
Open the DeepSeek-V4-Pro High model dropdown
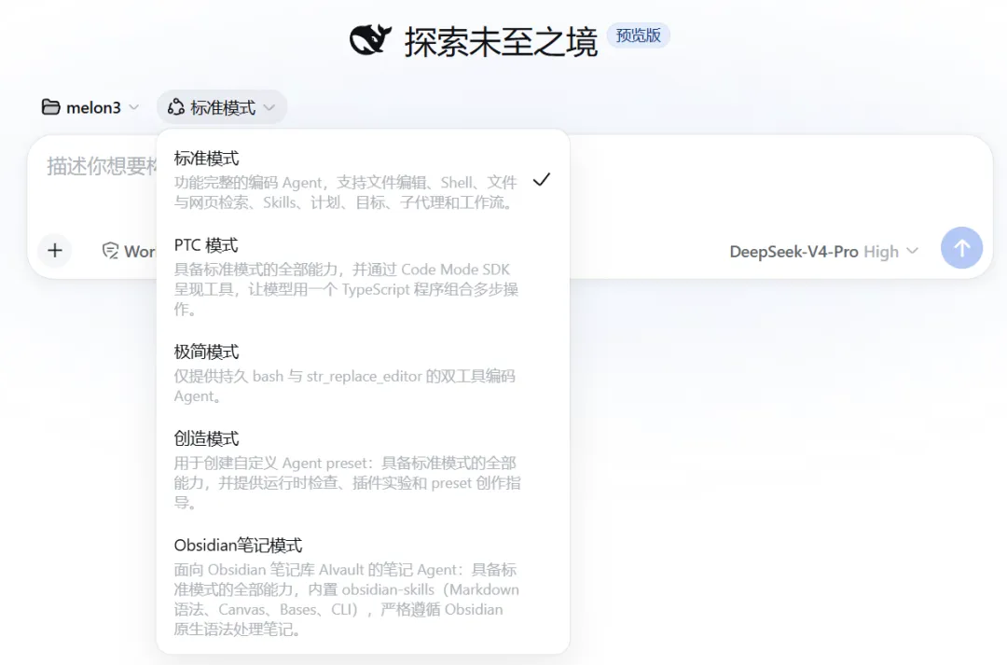[824, 251]
